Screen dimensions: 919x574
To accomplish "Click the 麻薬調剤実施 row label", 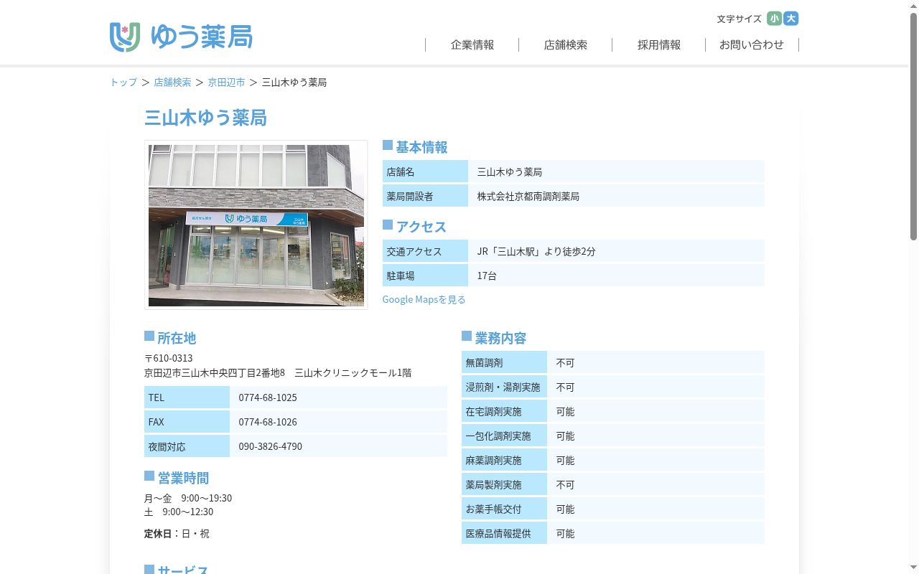I will 504,461.
